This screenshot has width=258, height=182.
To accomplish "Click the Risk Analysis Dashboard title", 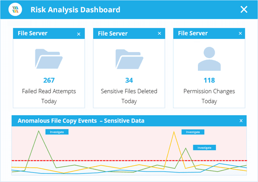I will pos(75,9).
